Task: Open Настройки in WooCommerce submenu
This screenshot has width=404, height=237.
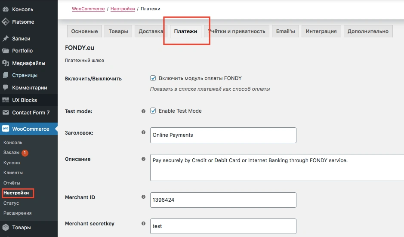Action: tap(16, 193)
